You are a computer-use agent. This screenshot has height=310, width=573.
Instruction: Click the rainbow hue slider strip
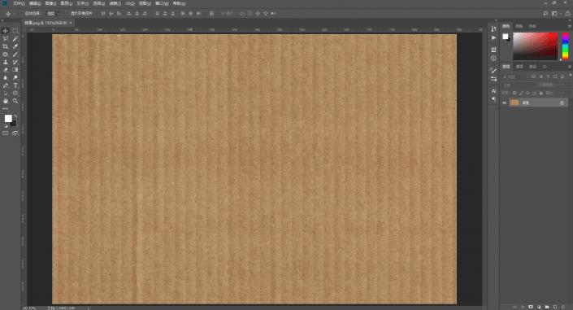click(566, 46)
